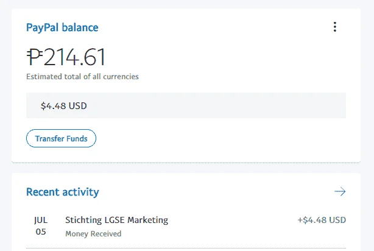Click the ₱214.61 total balance amount
The height and width of the screenshot is (251, 374).
point(66,57)
